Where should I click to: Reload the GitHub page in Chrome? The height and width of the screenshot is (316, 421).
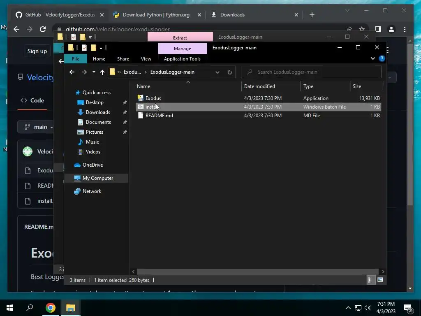pyautogui.click(x=43, y=29)
